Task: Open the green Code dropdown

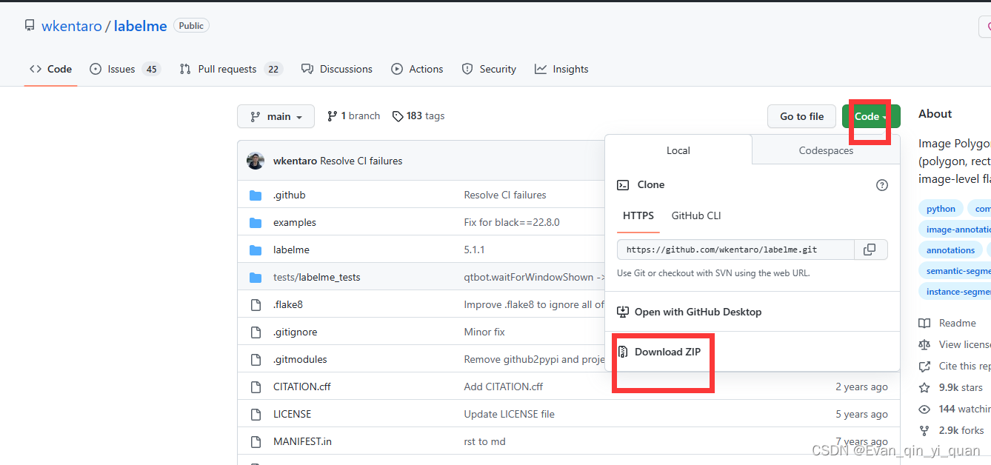Action: [867, 116]
